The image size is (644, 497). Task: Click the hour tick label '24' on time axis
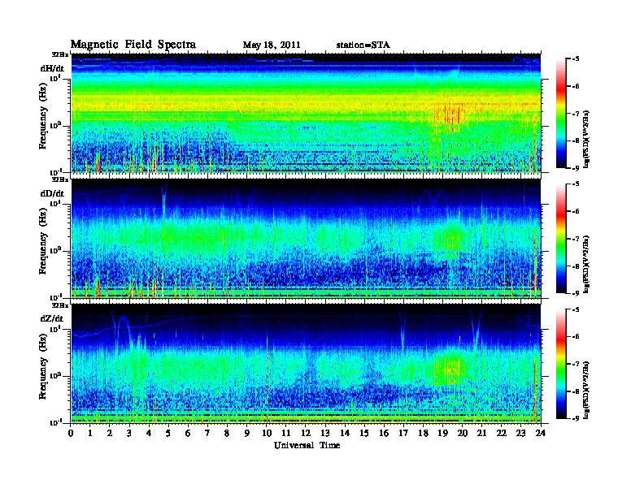541,433
